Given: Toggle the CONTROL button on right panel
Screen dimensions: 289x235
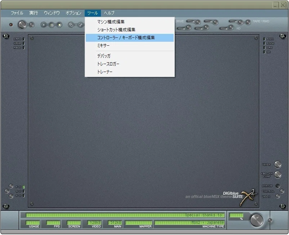Looking at the screenshot, I should click(x=282, y=191).
